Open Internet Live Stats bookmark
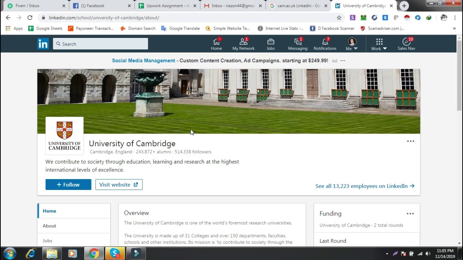463x260 pixels. [x=281, y=28]
